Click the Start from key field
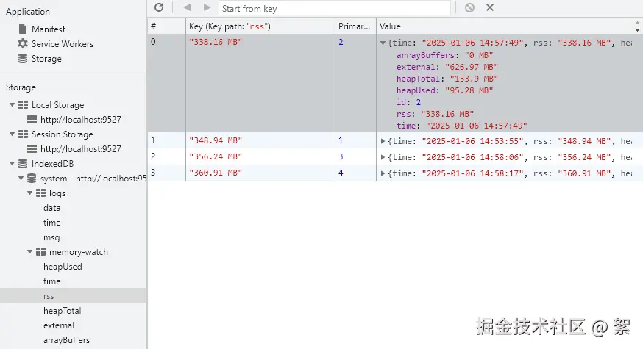Image resolution: width=643 pixels, height=349 pixels. click(334, 8)
